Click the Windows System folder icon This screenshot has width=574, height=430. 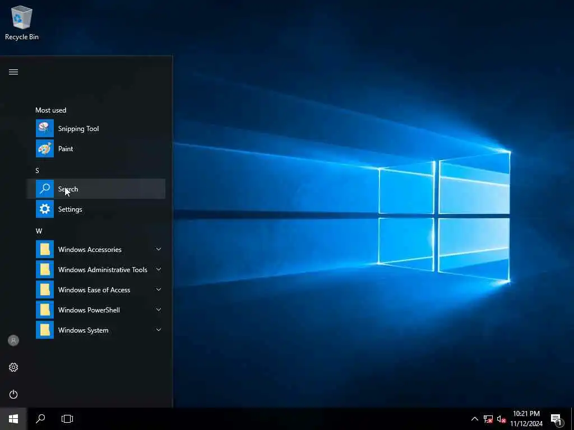pyautogui.click(x=45, y=330)
